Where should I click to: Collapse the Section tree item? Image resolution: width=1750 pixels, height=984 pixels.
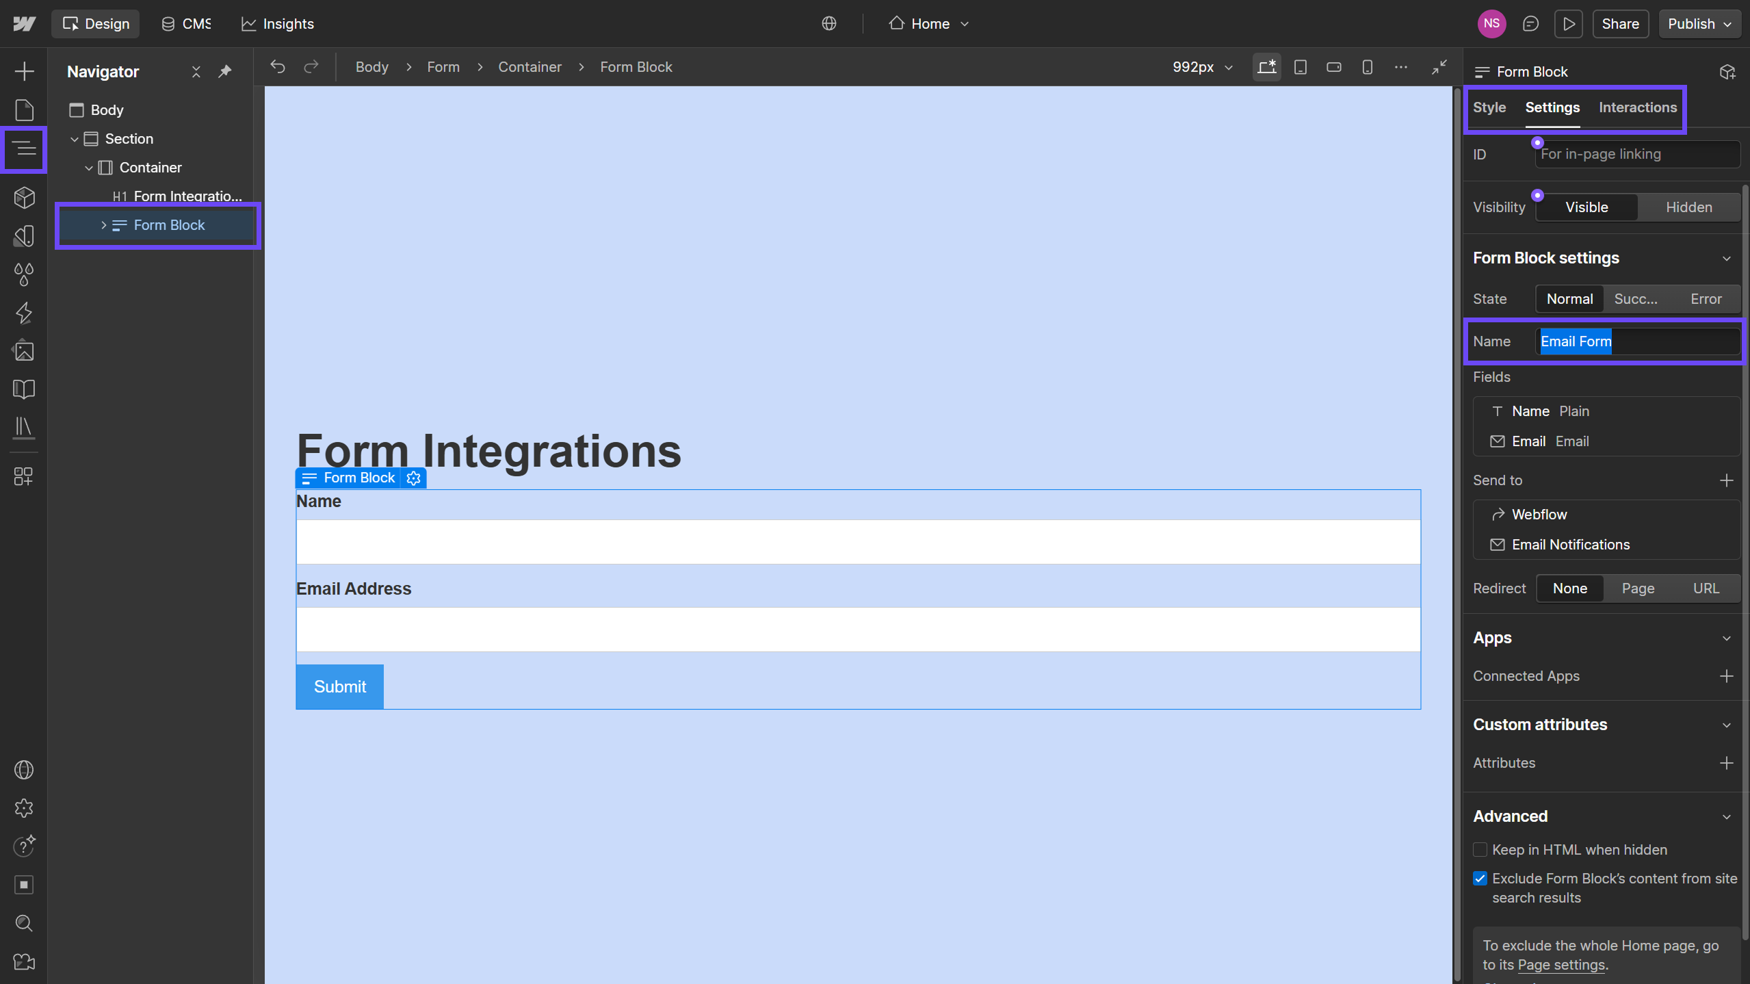[x=75, y=139]
